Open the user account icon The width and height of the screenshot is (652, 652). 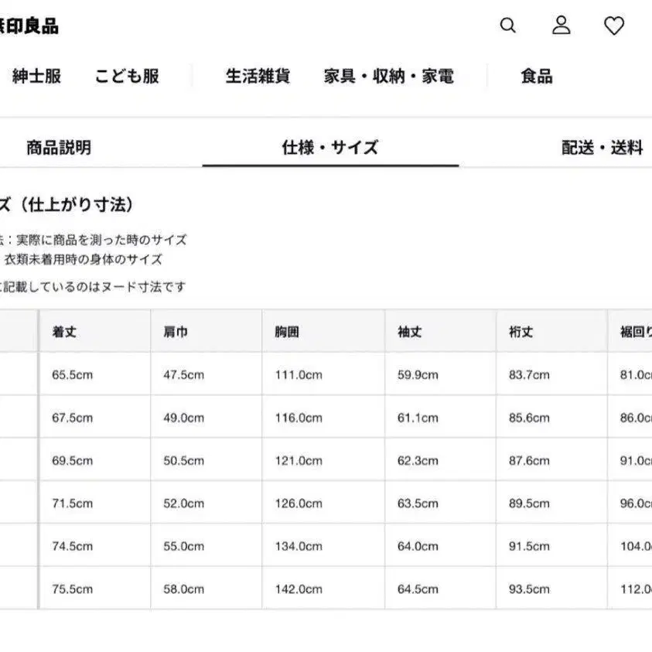(x=561, y=26)
